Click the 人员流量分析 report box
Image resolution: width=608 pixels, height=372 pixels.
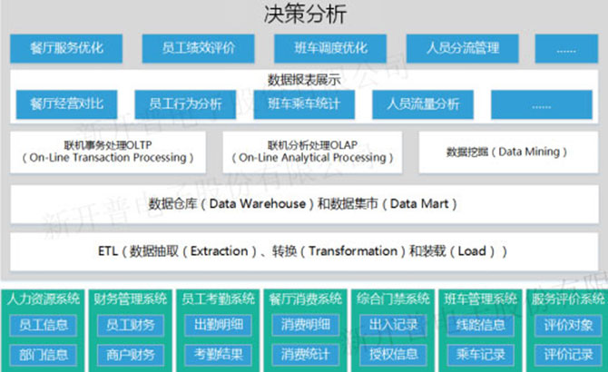tap(423, 104)
